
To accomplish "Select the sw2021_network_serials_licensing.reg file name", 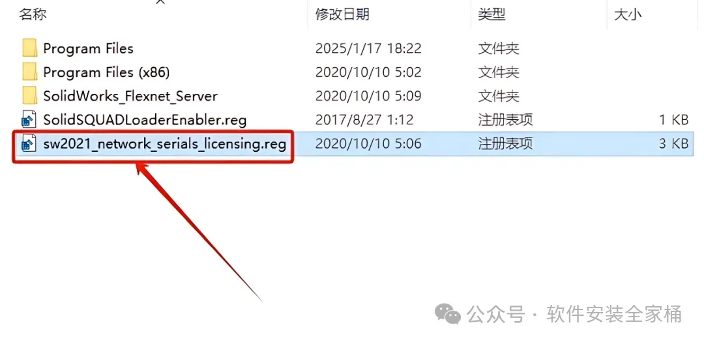I will pyautogui.click(x=164, y=144).
